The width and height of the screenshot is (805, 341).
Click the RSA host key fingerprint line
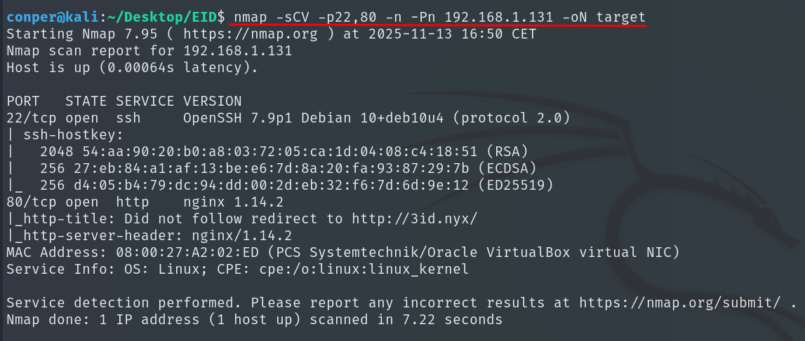(284, 151)
